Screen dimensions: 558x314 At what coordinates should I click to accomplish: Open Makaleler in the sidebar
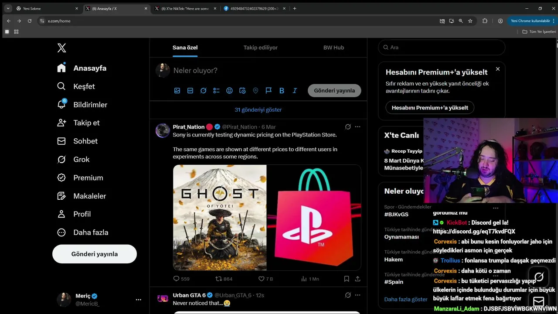(82, 196)
